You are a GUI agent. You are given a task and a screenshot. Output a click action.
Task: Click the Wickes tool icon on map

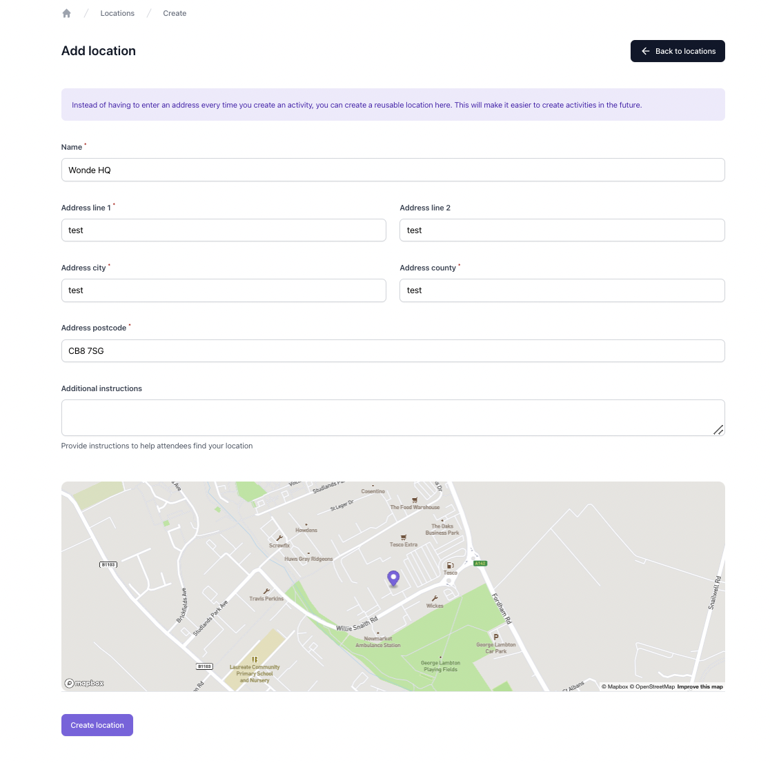coord(435,599)
